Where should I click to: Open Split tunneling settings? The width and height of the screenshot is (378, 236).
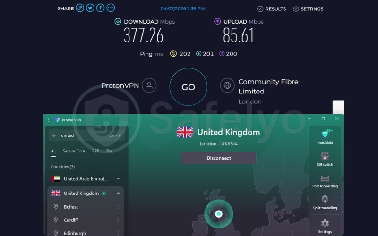pos(325,203)
